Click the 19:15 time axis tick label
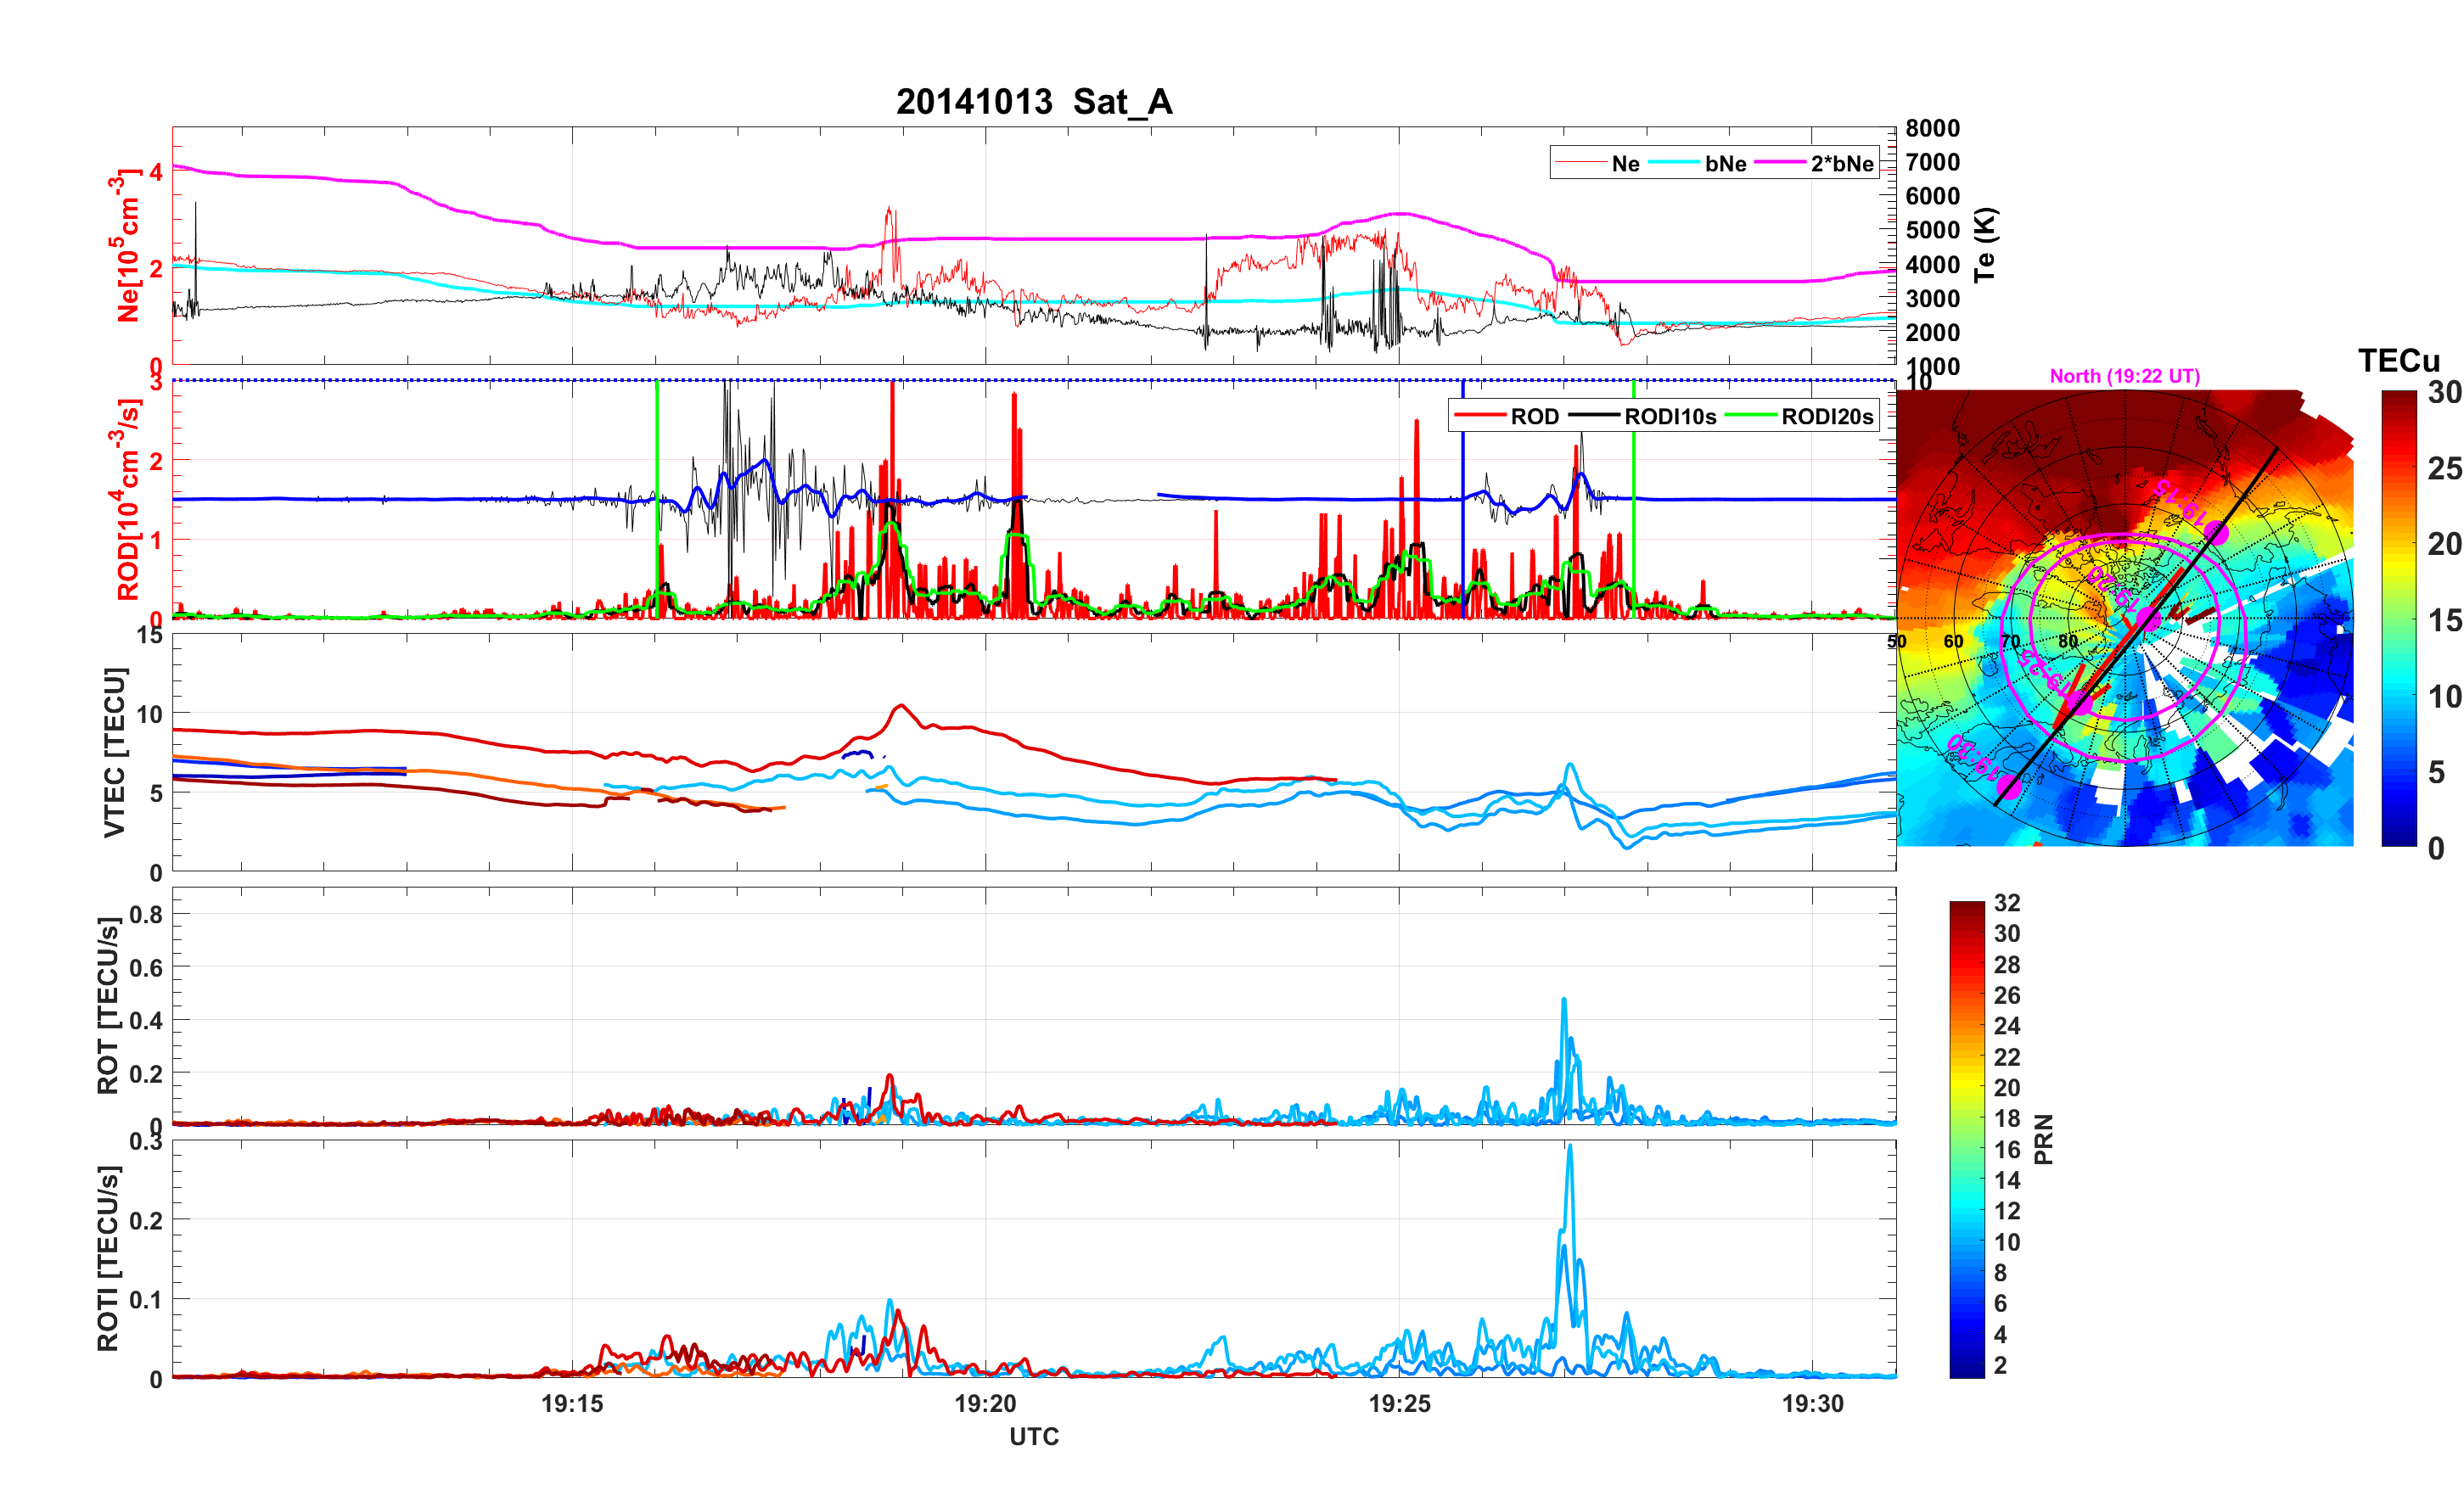This screenshot has width=2464, height=1490. [572, 1404]
